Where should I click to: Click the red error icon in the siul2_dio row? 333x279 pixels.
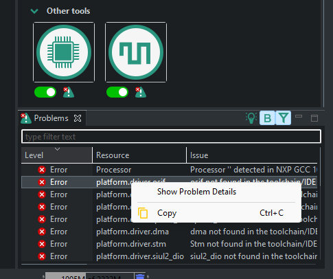[42, 256]
